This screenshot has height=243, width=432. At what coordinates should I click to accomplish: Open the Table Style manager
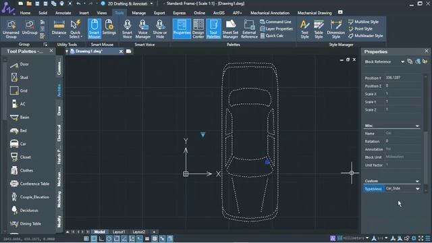[x=319, y=29]
